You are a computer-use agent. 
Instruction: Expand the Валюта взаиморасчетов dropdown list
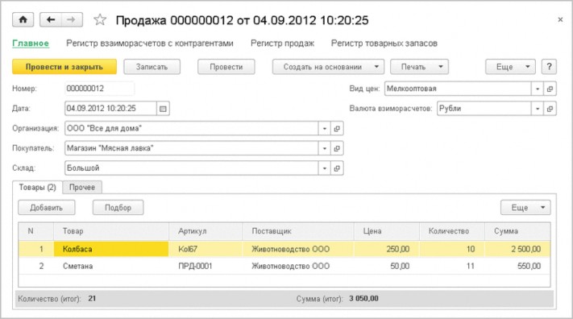tap(538, 109)
